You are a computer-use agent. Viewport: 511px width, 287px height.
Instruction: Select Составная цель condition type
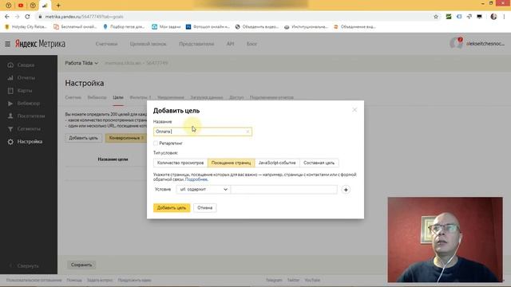click(x=319, y=163)
